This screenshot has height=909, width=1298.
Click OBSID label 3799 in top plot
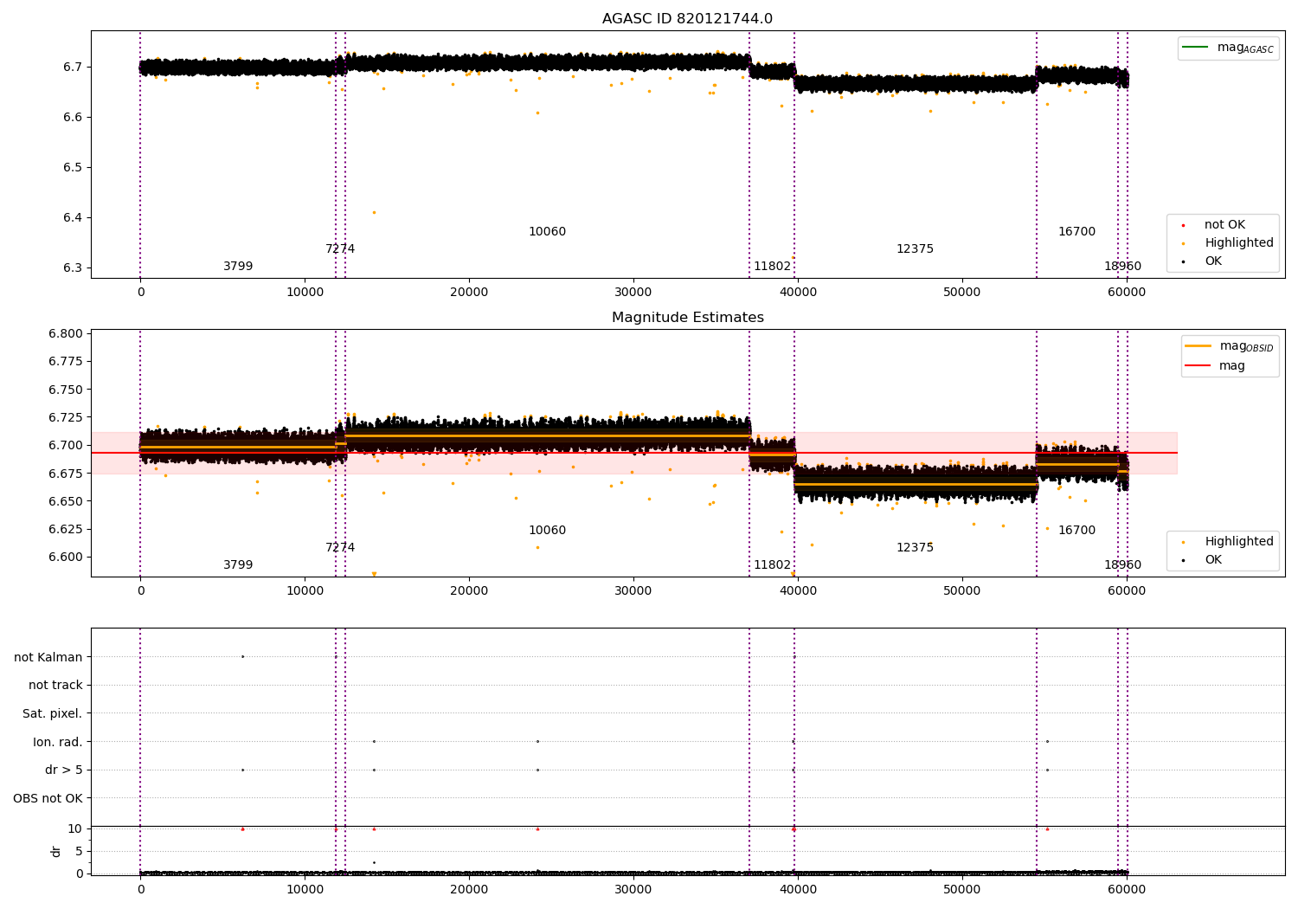pos(238,267)
